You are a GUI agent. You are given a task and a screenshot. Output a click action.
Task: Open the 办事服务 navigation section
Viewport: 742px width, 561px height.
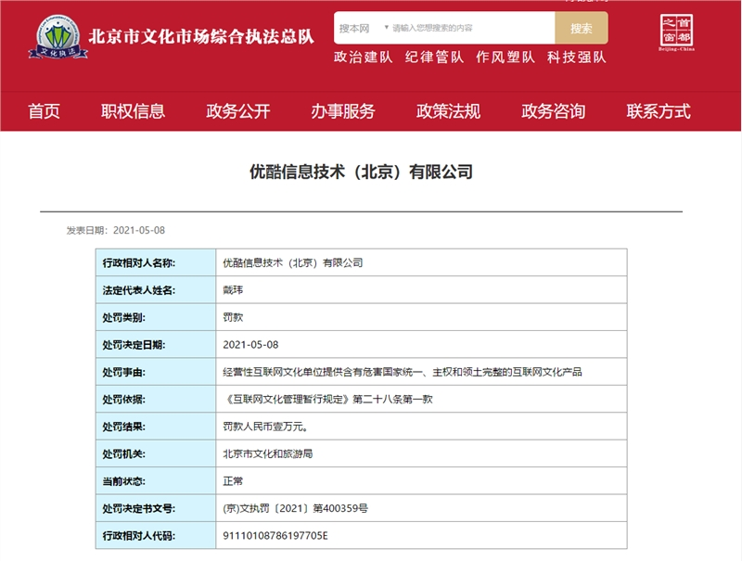(343, 111)
